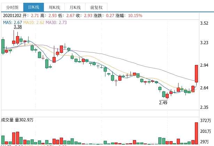Click the 372万 volume axis label
The image size is (214, 146).
(x=206, y=120)
